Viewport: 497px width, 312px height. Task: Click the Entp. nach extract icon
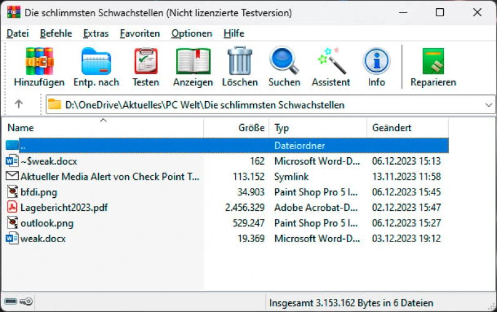click(96, 62)
